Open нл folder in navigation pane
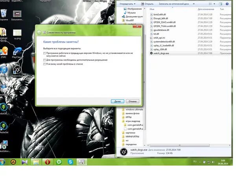 (x=127, y=140)
